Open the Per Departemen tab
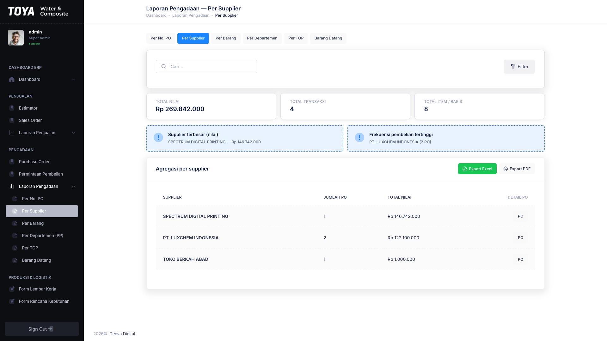This screenshot has width=607, height=341. tap(262, 38)
